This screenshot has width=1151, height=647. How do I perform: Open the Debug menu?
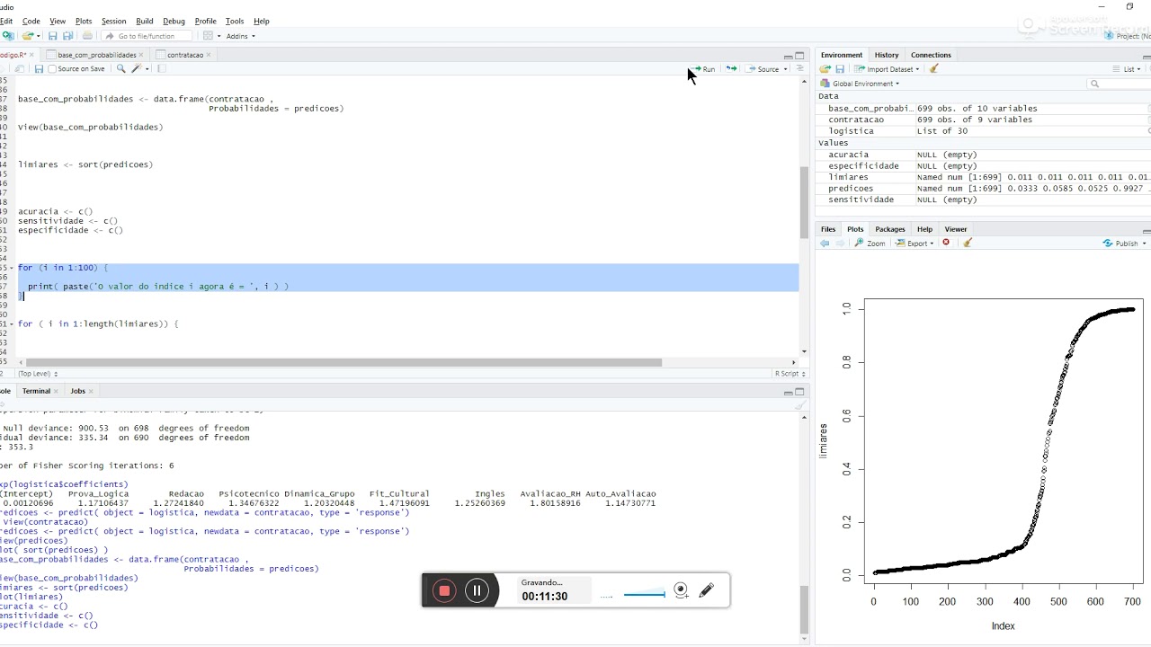pos(174,21)
